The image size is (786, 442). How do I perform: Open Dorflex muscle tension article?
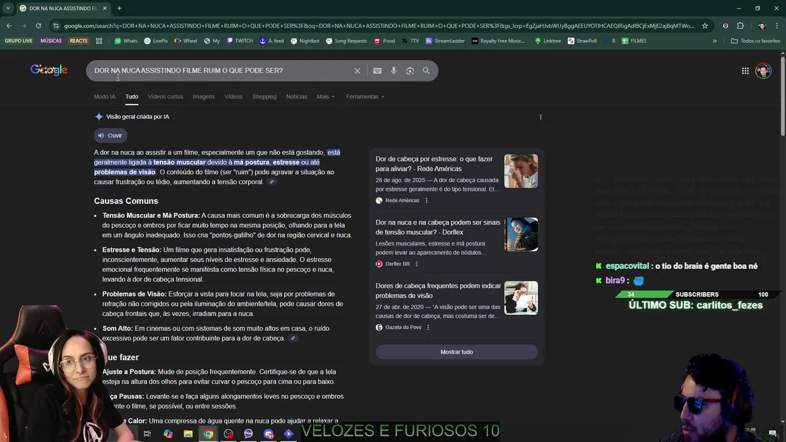(438, 227)
